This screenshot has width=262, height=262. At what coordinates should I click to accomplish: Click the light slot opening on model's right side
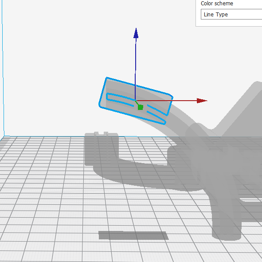click(x=250, y=200)
